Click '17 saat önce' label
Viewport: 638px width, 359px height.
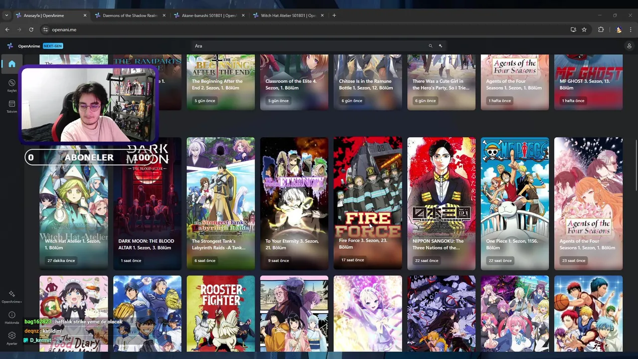[x=353, y=260]
